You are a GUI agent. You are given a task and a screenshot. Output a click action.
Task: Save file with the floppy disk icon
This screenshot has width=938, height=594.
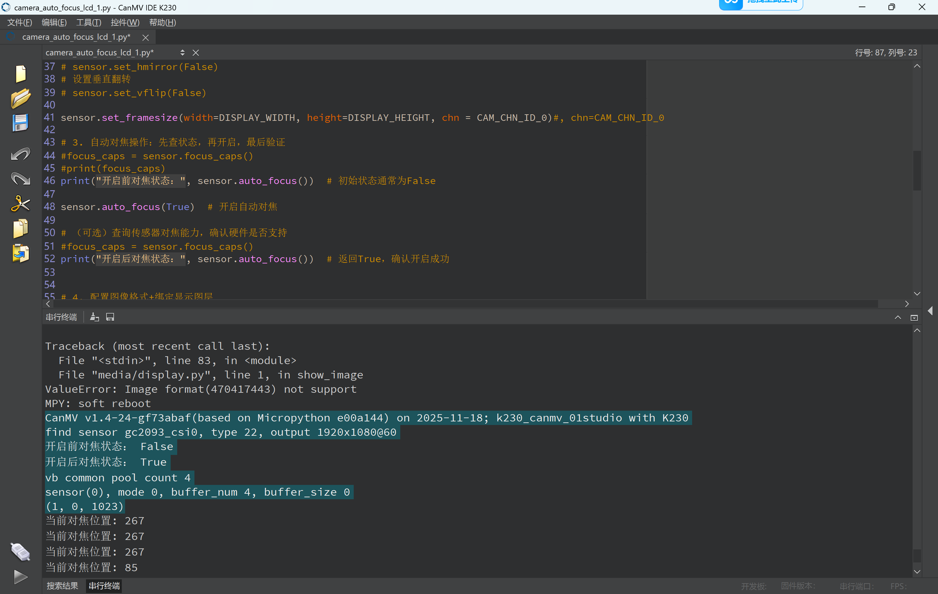point(20,123)
